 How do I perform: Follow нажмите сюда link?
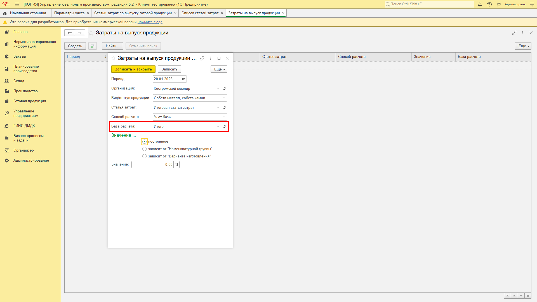click(x=150, y=22)
